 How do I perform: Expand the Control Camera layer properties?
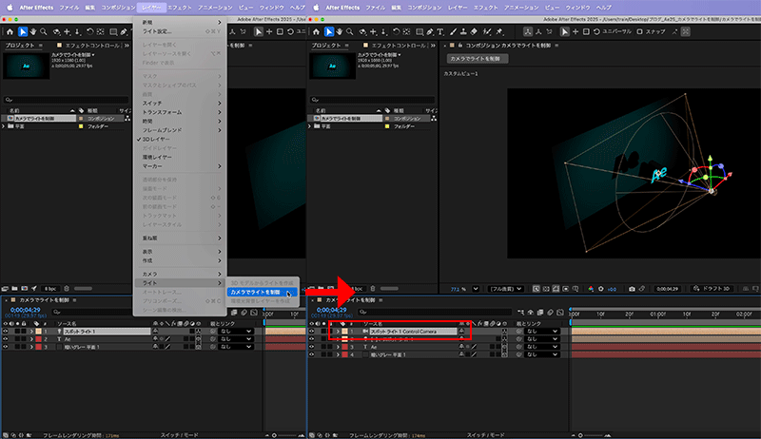coord(338,331)
